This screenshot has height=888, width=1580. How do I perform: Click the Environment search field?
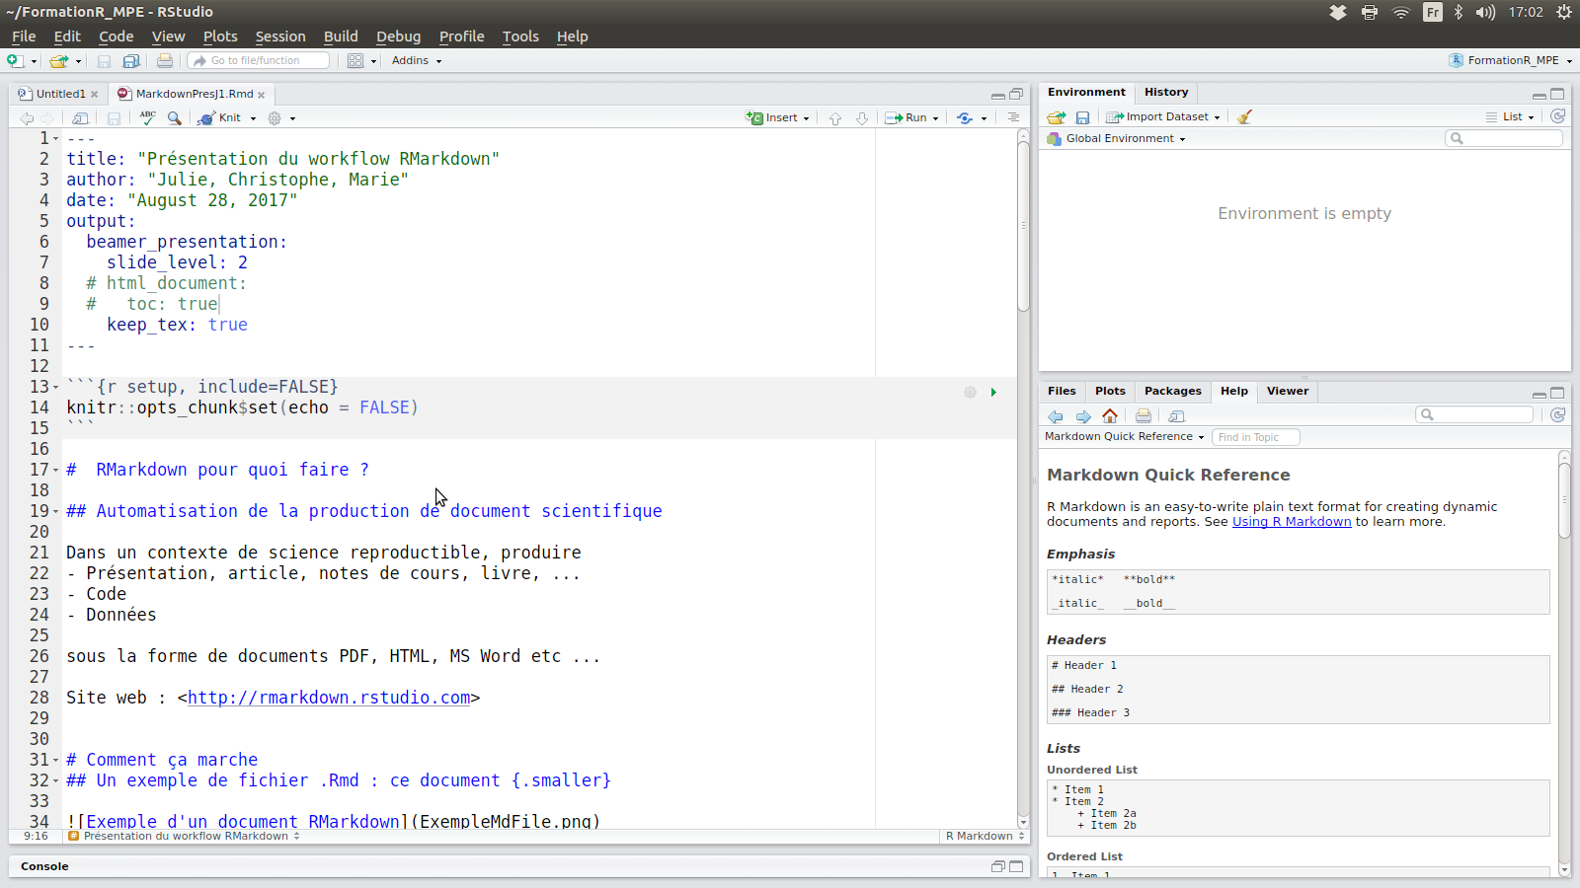click(1504, 138)
